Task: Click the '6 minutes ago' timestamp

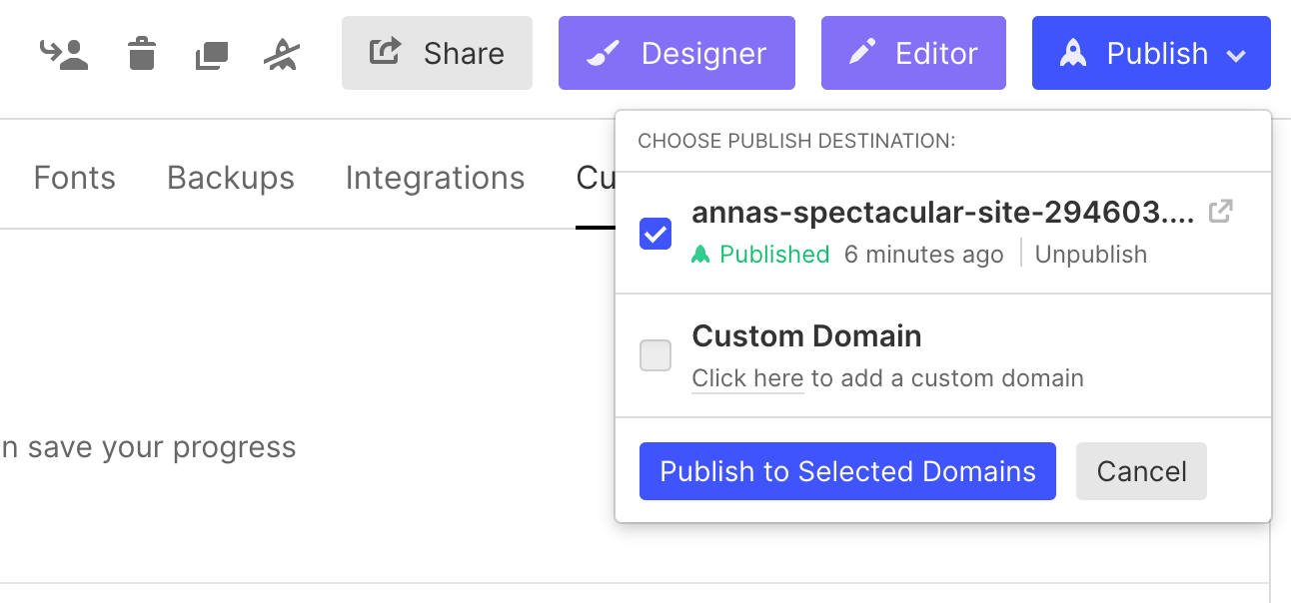Action: pyautogui.click(x=923, y=255)
